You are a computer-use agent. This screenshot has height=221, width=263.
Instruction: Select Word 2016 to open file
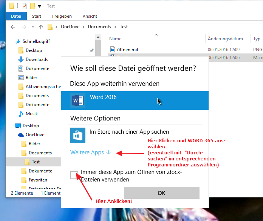tap(135, 101)
